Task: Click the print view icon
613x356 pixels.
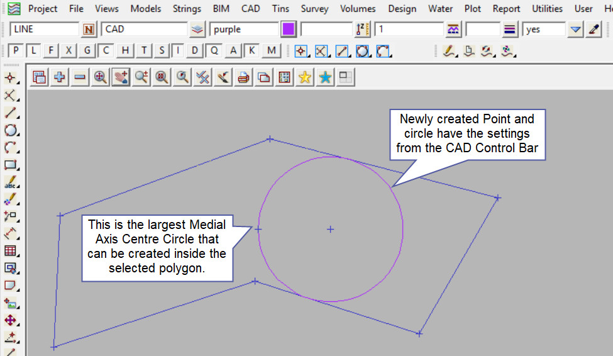Action: (244, 77)
